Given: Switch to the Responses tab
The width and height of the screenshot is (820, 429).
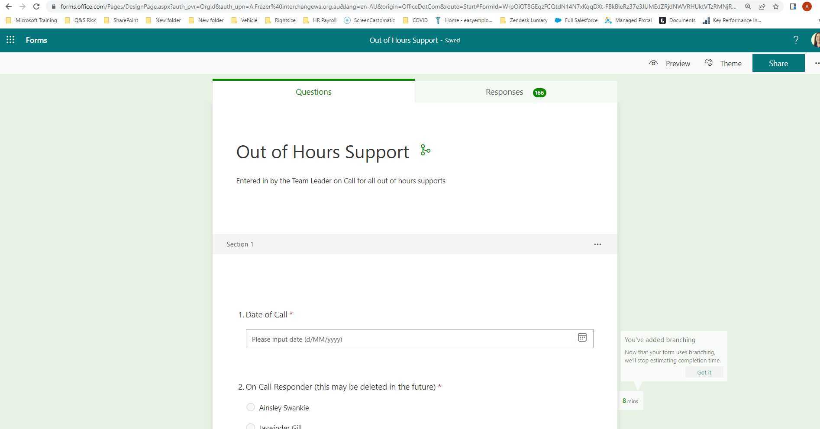Looking at the screenshot, I should pos(504,92).
